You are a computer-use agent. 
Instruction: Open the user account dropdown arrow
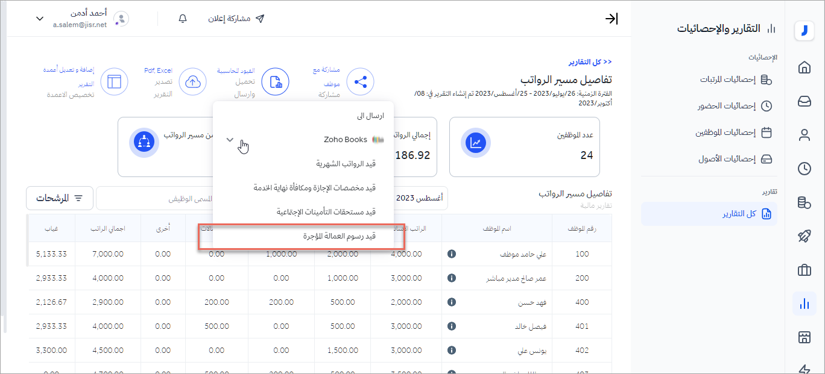tap(40, 19)
